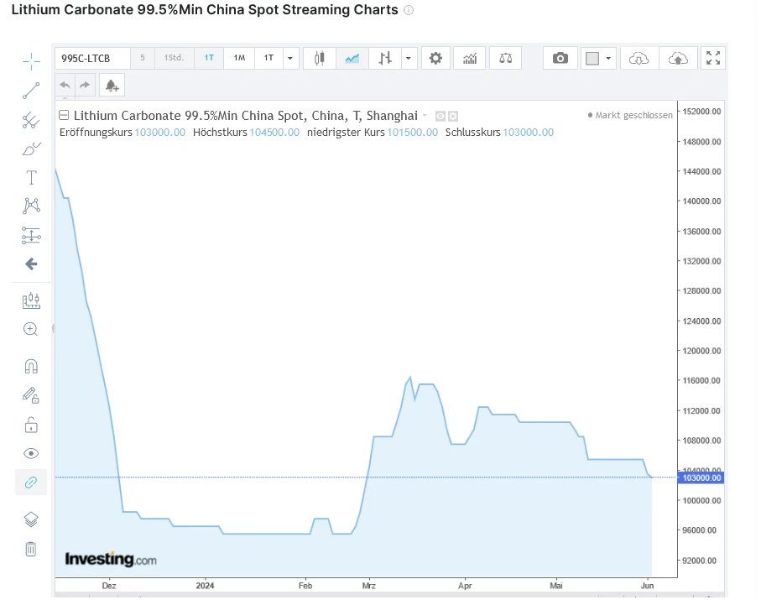Toggle magnet mode
This screenshot has height=600, width=761.
click(31, 366)
